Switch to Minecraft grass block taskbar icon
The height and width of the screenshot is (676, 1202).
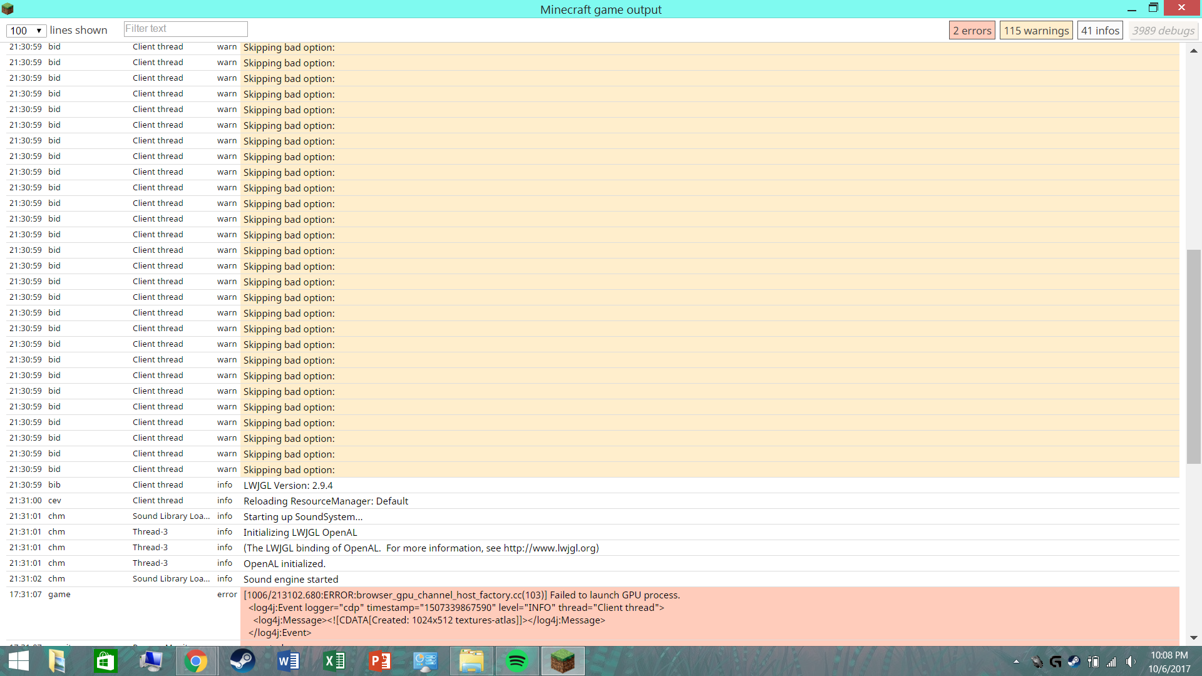pyautogui.click(x=562, y=661)
